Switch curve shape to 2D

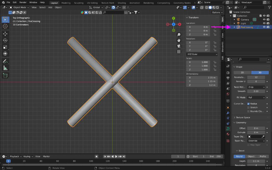click(x=242, y=73)
